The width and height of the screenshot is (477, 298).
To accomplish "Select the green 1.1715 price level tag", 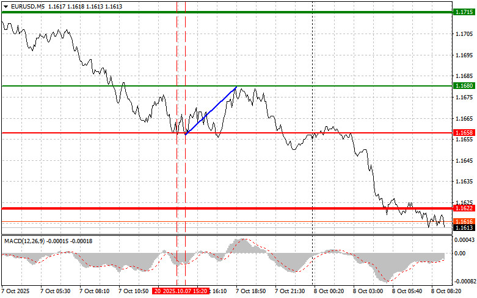I will point(464,12).
